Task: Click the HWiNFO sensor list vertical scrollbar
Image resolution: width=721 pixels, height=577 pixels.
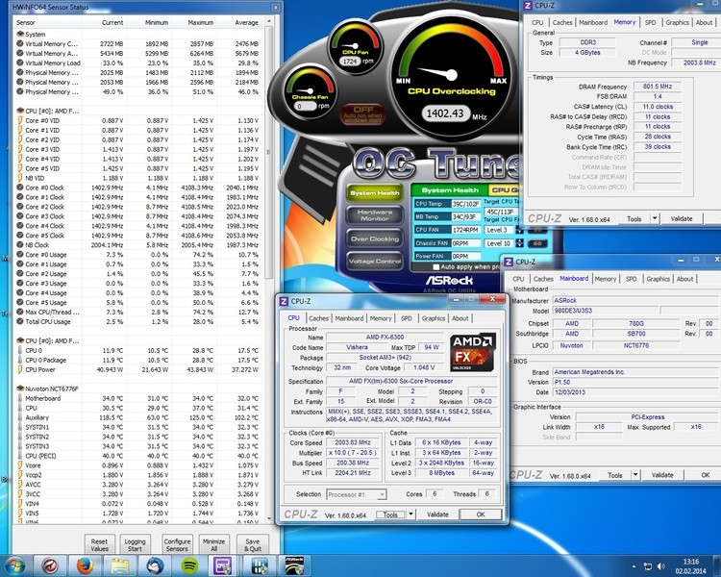Action: (268, 152)
